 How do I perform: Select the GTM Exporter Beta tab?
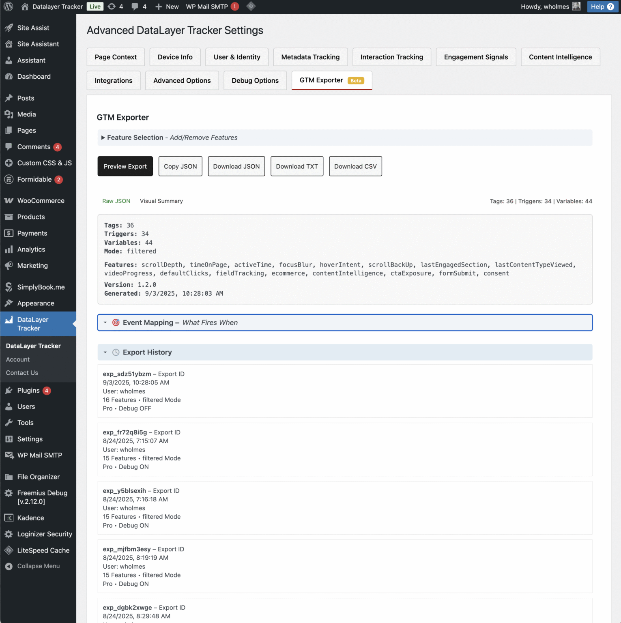(x=332, y=80)
